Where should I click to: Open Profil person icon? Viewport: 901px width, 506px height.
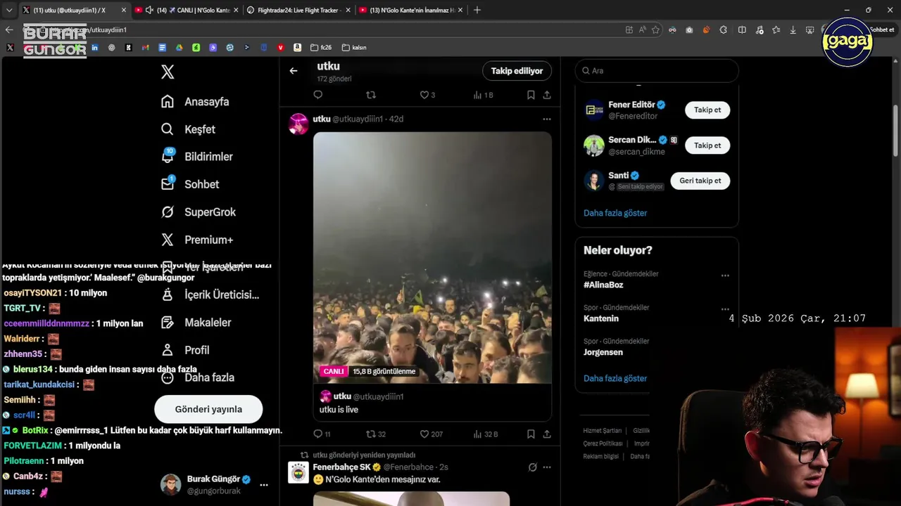pos(168,350)
